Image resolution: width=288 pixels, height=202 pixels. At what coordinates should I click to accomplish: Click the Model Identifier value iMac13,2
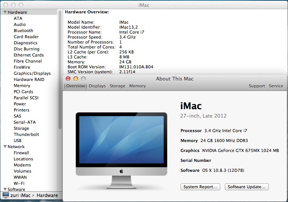coord(129,27)
